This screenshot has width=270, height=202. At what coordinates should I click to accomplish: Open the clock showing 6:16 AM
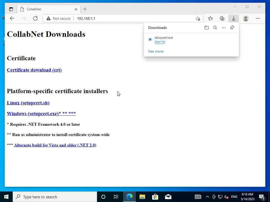tap(247, 197)
